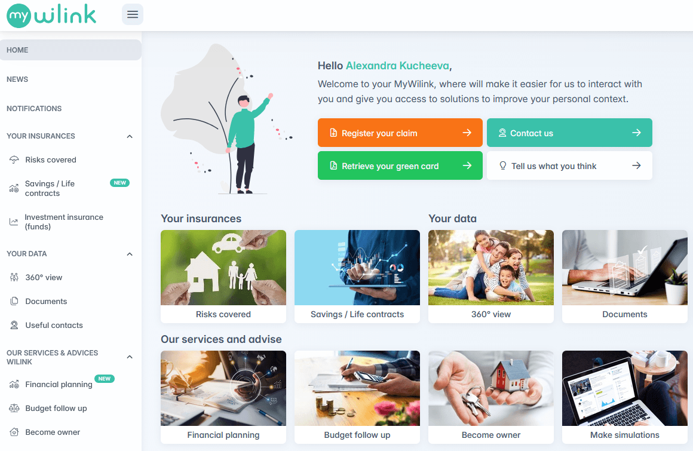This screenshot has width=693, height=451.
Task: Click Tell us what you think
Action: pos(569,165)
